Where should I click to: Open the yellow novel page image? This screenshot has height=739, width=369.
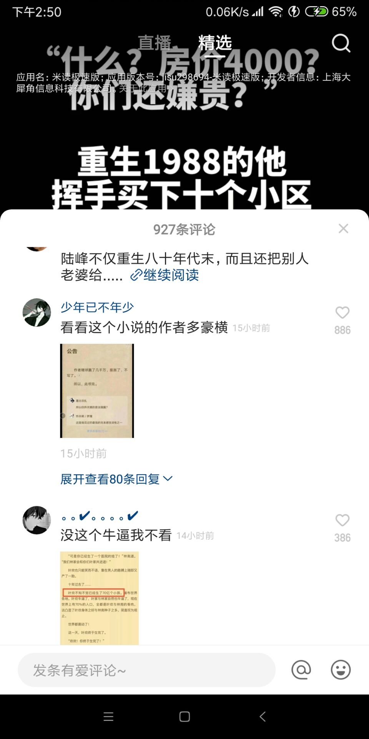pyautogui.click(x=99, y=598)
